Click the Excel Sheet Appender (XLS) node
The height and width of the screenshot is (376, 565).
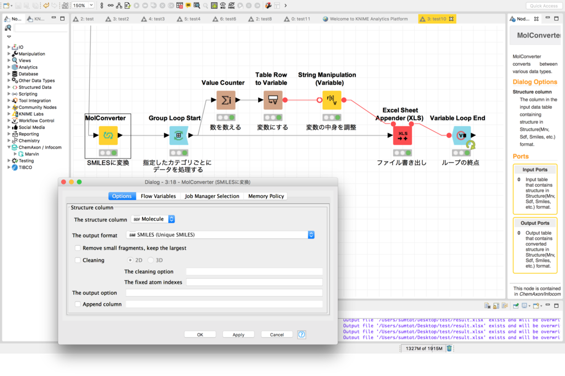tap(402, 135)
